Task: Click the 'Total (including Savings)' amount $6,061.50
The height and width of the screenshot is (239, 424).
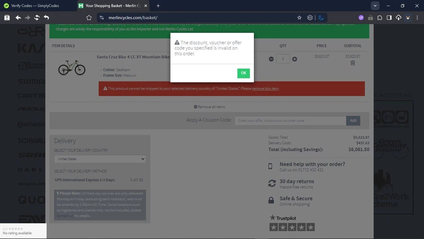Action: (359, 150)
